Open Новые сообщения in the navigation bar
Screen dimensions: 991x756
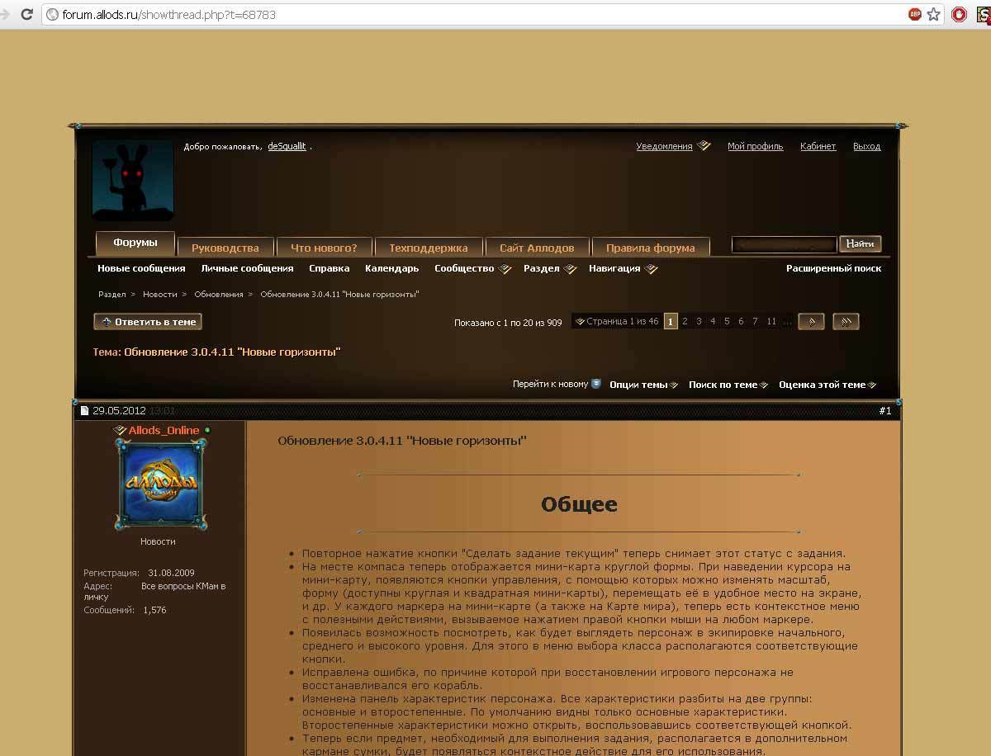(x=141, y=268)
